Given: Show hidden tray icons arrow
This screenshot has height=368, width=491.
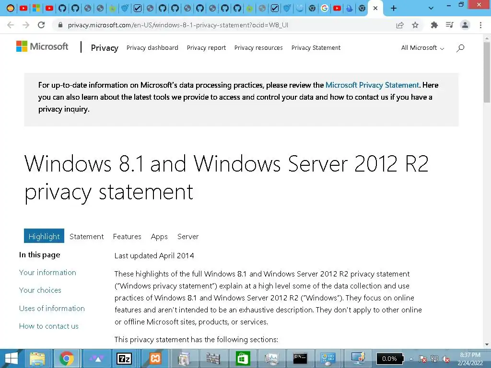Looking at the screenshot, I should click(x=411, y=359).
